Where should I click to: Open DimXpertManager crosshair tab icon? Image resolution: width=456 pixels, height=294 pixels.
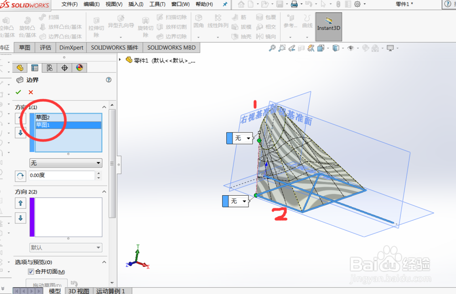[x=65, y=68]
